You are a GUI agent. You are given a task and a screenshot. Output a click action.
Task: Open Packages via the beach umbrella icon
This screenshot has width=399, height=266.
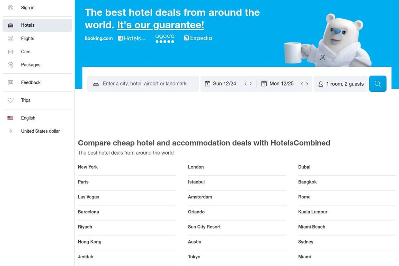point(10,65)
